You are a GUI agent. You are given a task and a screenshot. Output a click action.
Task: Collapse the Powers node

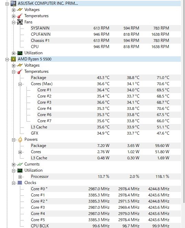[x=13, y=140]
